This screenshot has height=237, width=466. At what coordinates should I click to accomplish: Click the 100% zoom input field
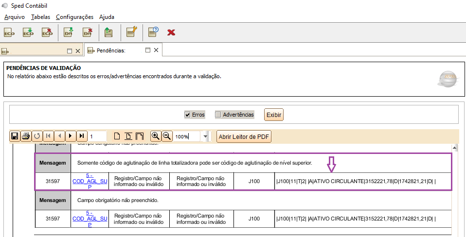pyautogui.click(x=188, y=136)
